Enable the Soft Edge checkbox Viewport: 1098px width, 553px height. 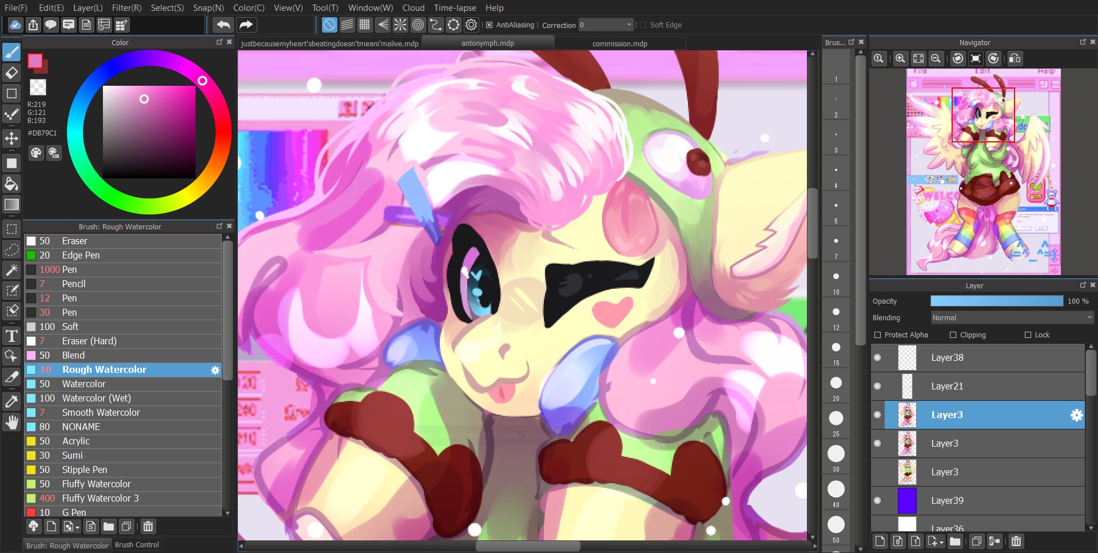pos(643,25)
